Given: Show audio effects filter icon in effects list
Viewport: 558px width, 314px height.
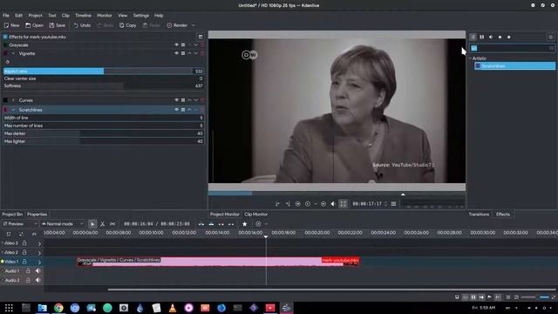Looking at the screenshot, I should tap(491, 37).
